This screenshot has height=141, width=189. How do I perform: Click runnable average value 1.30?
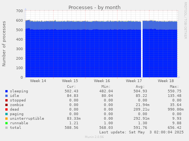click(x=143, y=123)
